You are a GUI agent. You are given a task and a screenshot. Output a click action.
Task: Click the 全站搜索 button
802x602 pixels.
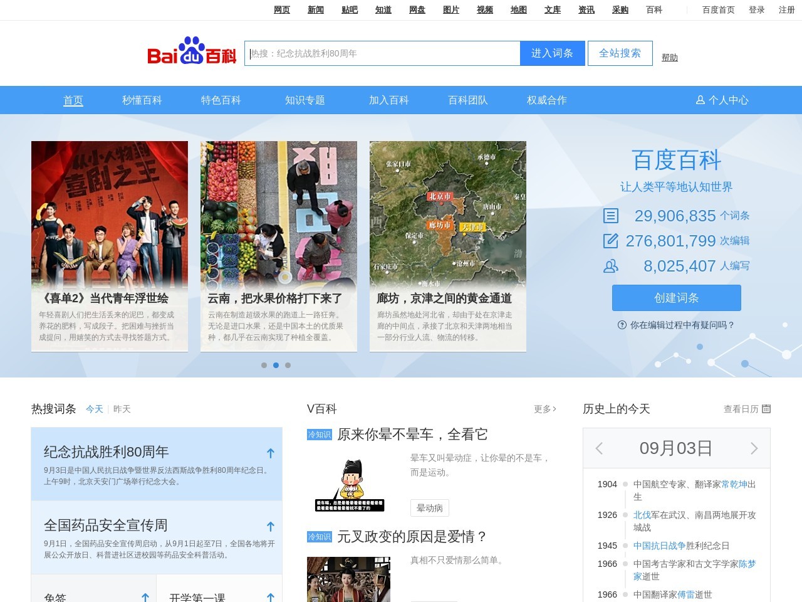(620, 53)
